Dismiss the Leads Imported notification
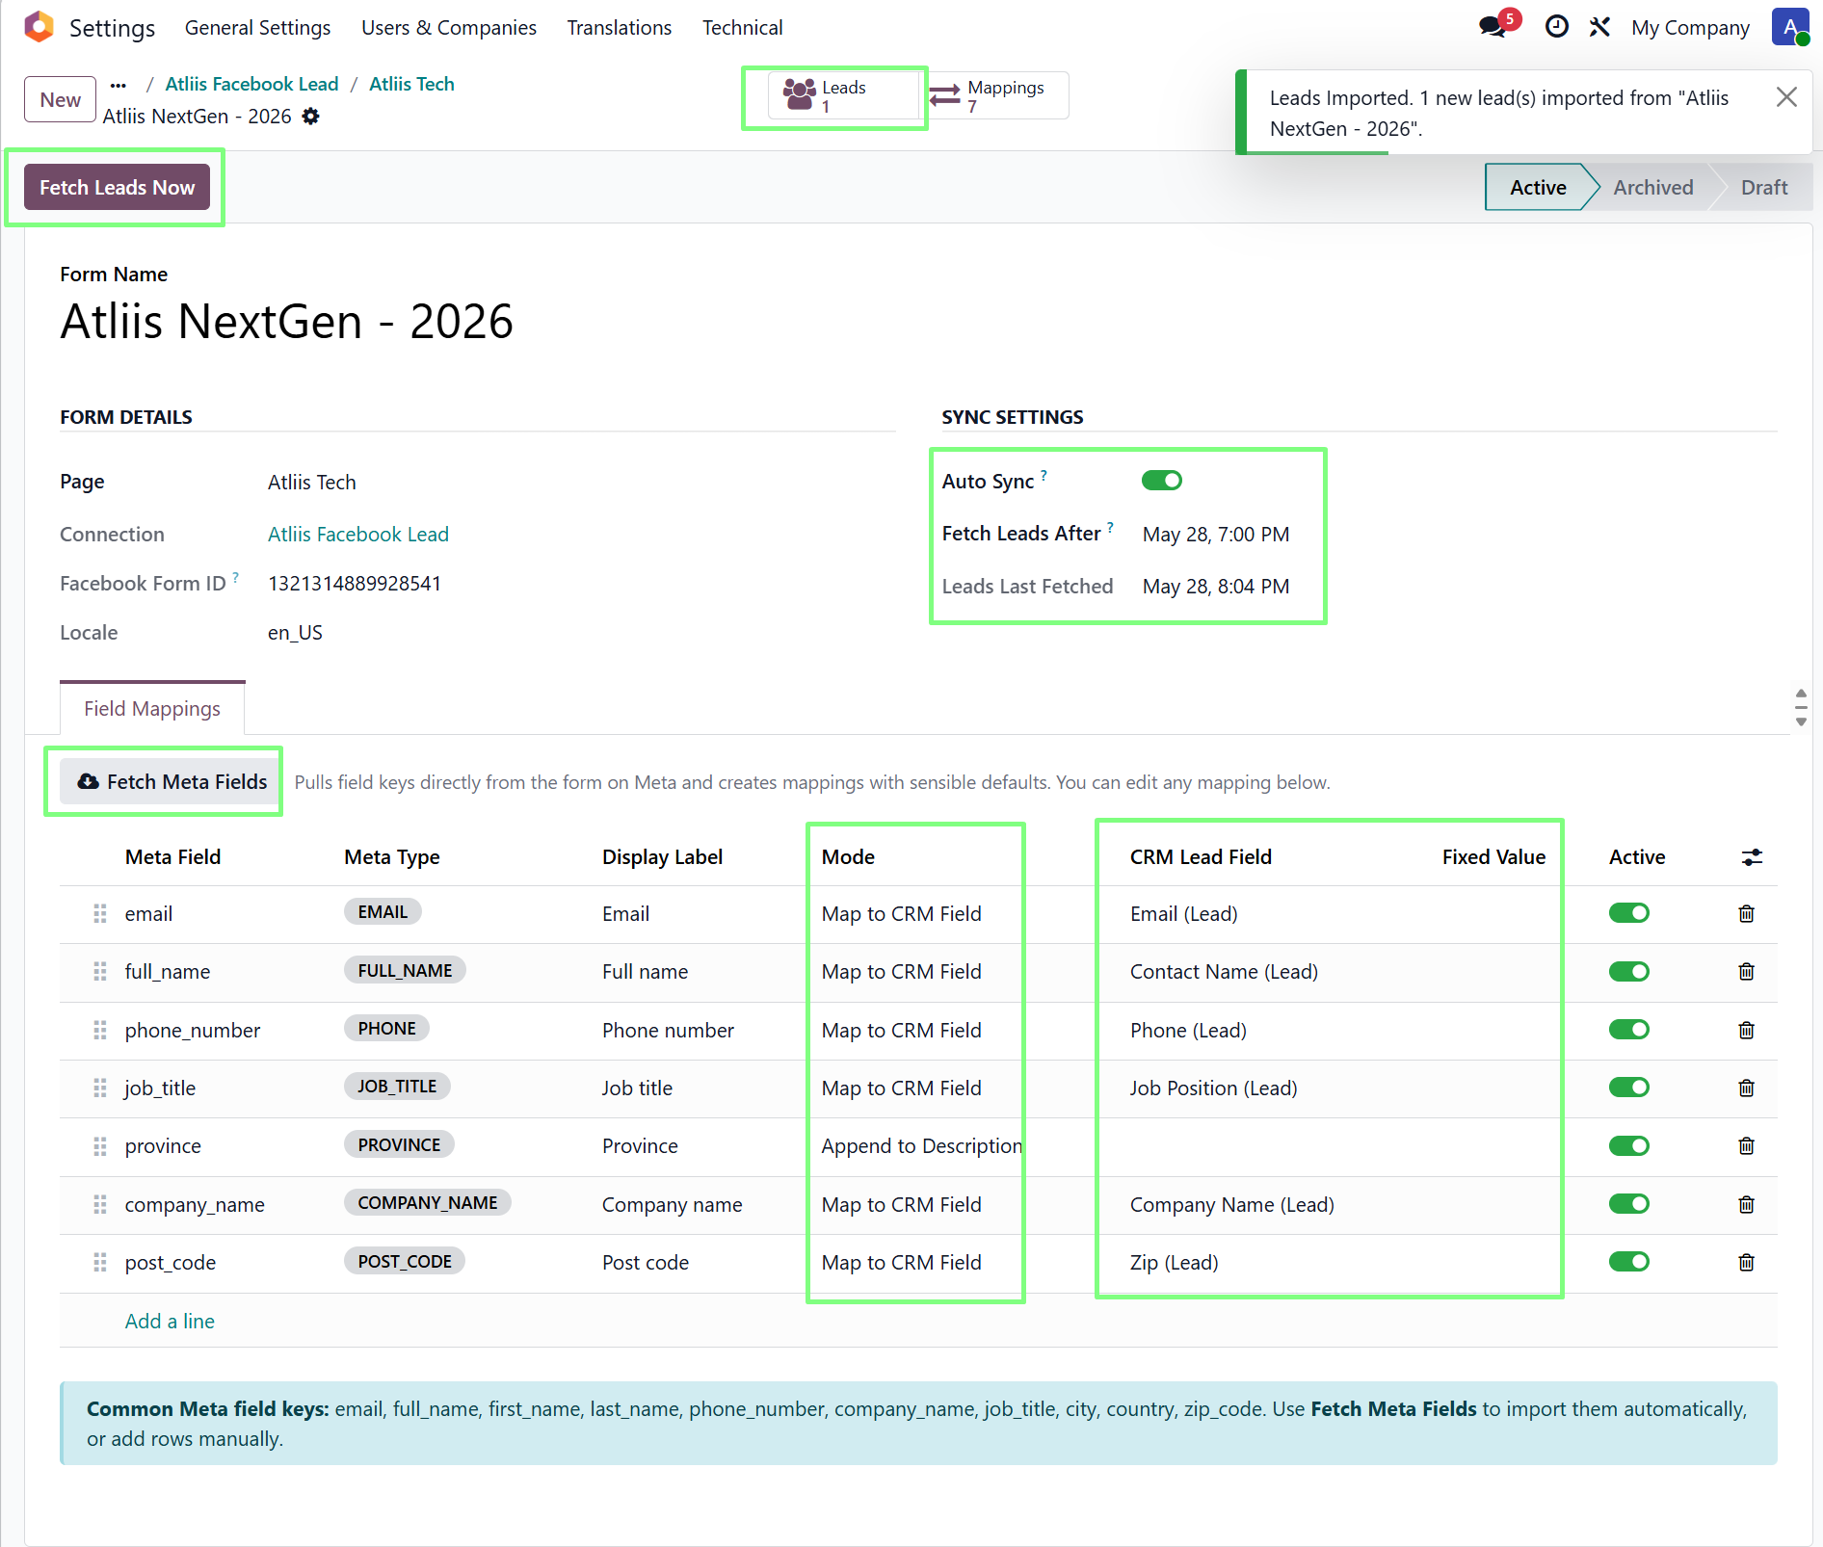Image resolution: width=1823 pixels, height=1547 pixels. pos(1786,97)
